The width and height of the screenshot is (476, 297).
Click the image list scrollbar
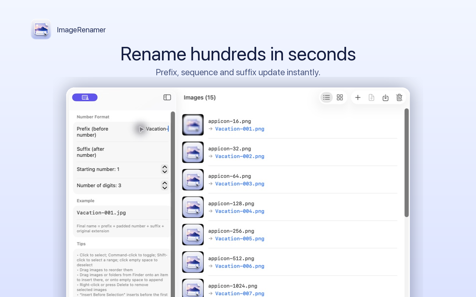[407, 163]
